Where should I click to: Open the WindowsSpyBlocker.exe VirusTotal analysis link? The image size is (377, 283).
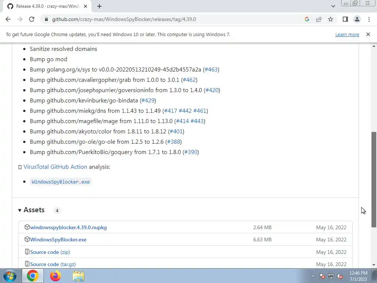point(61,182)
